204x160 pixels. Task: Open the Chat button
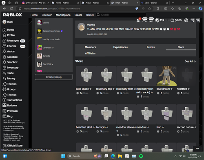point(197,149)
